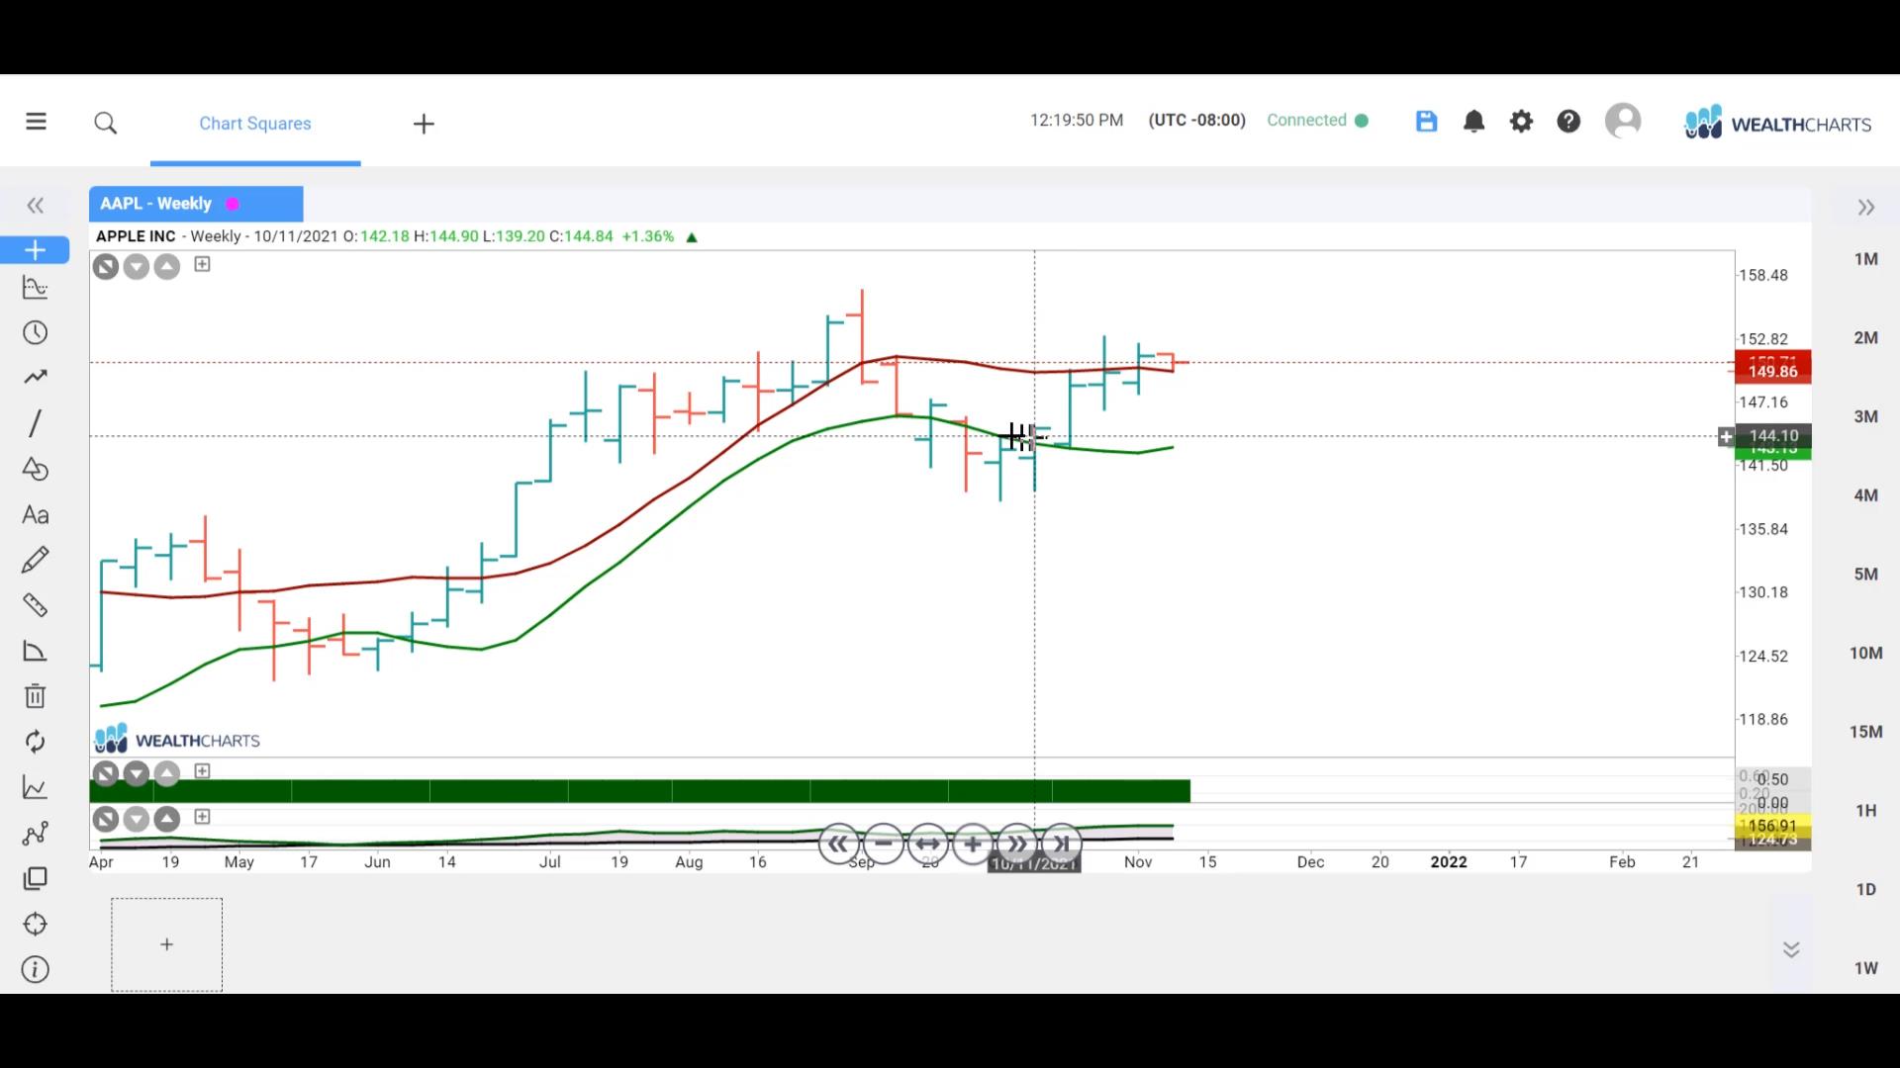Screen dimensions: 1900x1068
Task: Move the main price panel down
Action: pyautogui.click(x=137, y=267)
